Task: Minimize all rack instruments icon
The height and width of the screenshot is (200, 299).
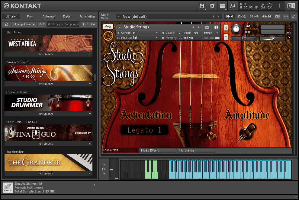Action: [x=294, y=17]
